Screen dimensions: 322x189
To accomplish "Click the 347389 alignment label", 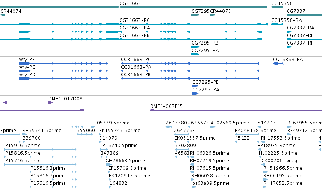I will tap(110, 153).
